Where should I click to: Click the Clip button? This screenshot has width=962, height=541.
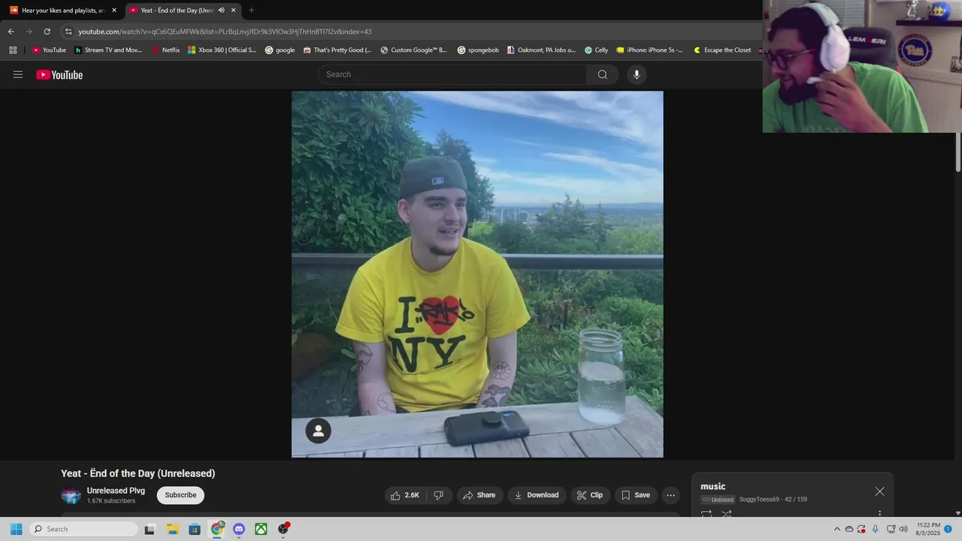pyautogui.click(x=590, y=495)
